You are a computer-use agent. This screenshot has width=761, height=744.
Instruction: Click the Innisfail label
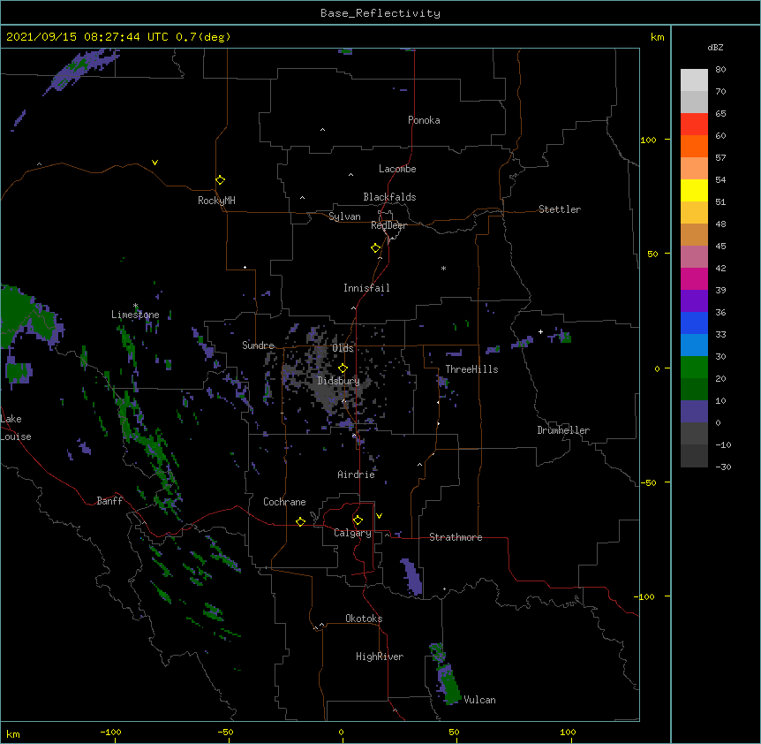pyautogui.click(x=366, y=288)
